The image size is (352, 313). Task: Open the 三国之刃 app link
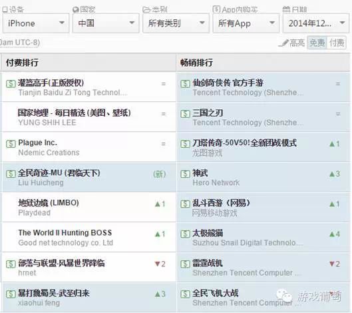[x=208, y=113]
